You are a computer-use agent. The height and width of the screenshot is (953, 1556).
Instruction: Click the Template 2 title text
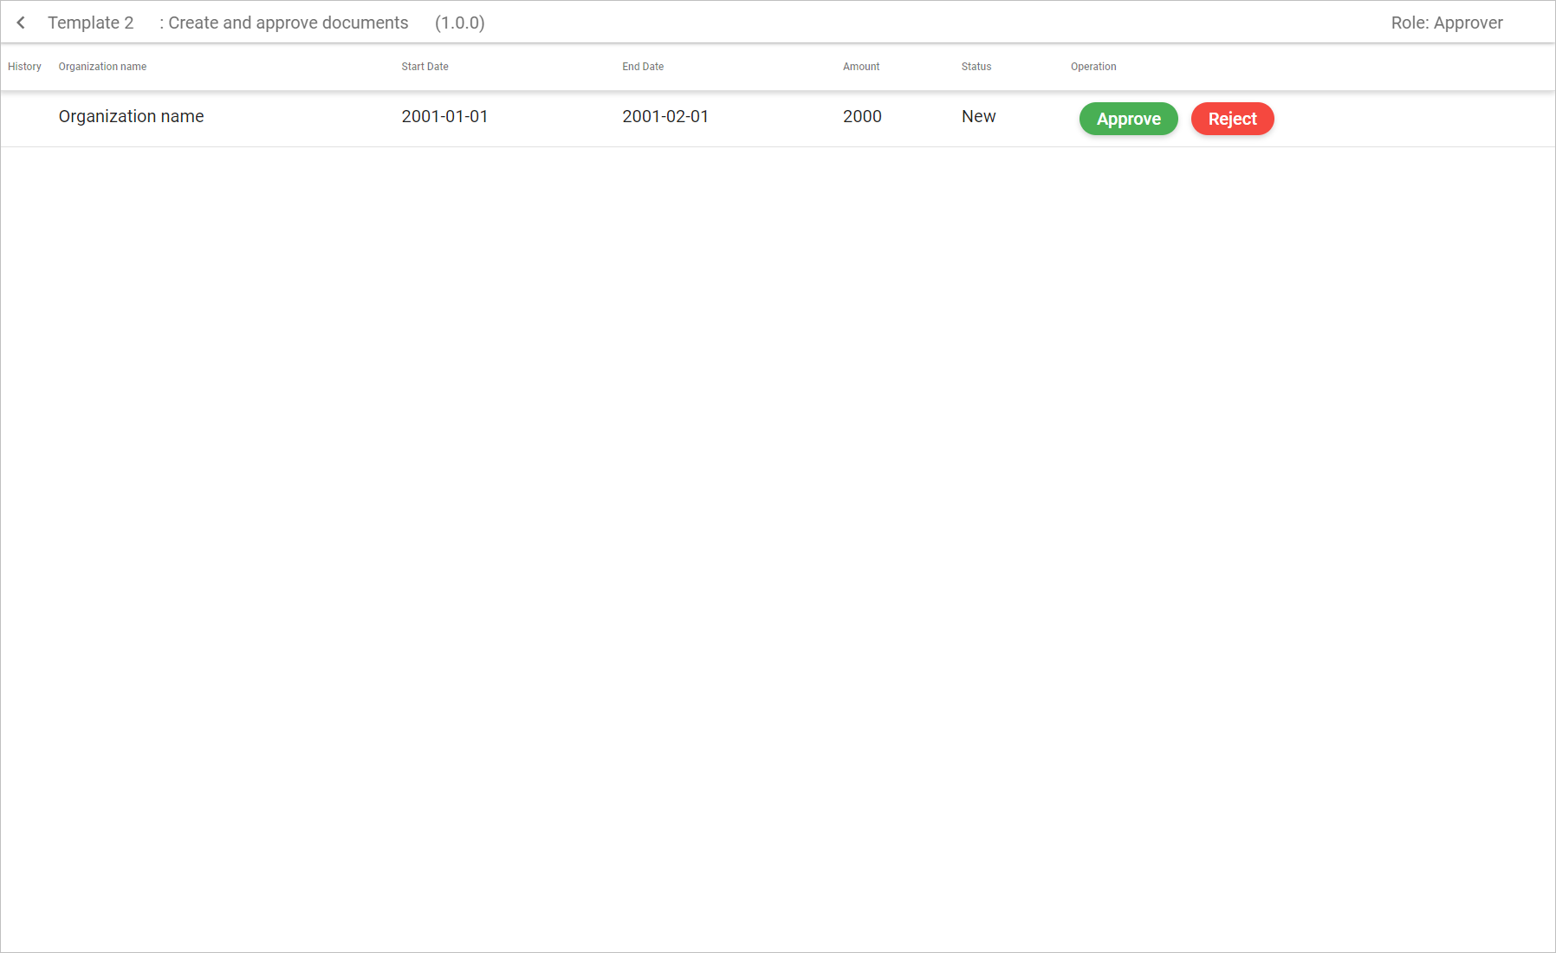tap(91, 23)
